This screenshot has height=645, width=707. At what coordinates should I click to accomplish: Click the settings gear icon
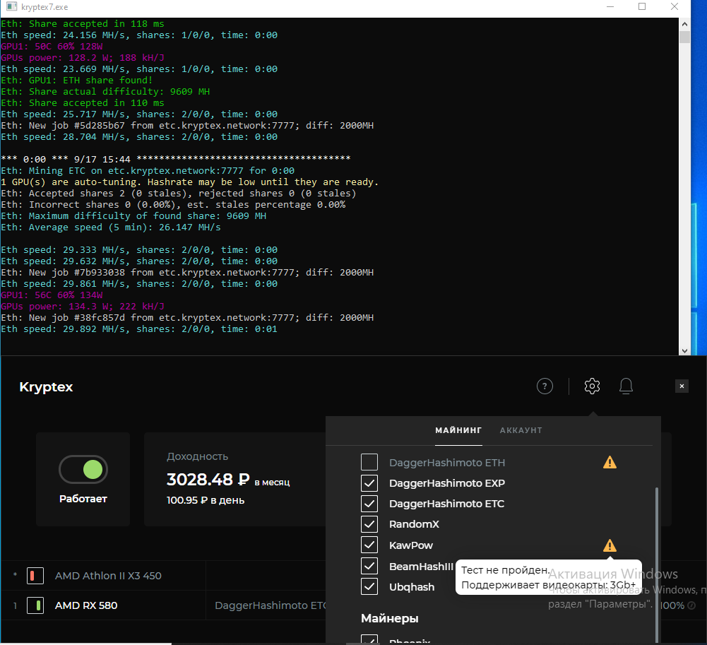click(x=592, y=386)
